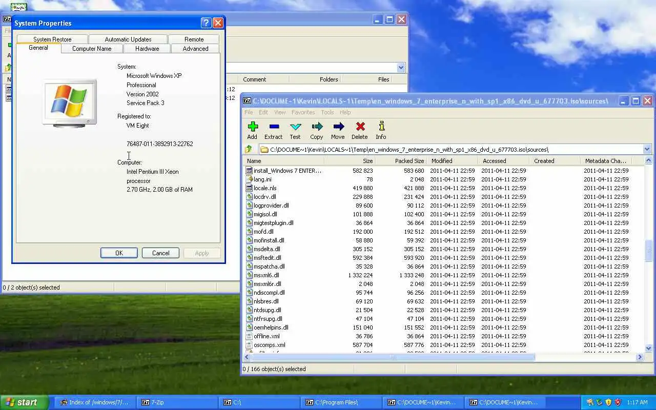Viewport: 656px width, 410px height.
Task: Select the locdrv.dll row
Action: pyautogui.click(x=443, y=197)
